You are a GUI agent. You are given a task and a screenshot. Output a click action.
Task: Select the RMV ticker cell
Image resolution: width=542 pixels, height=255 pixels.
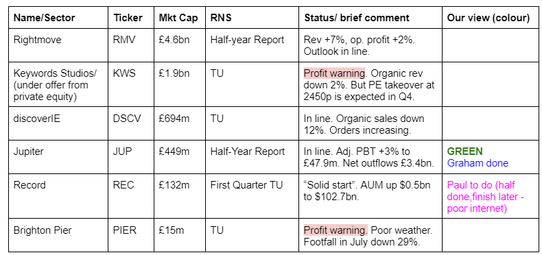(x=130, y=45)
